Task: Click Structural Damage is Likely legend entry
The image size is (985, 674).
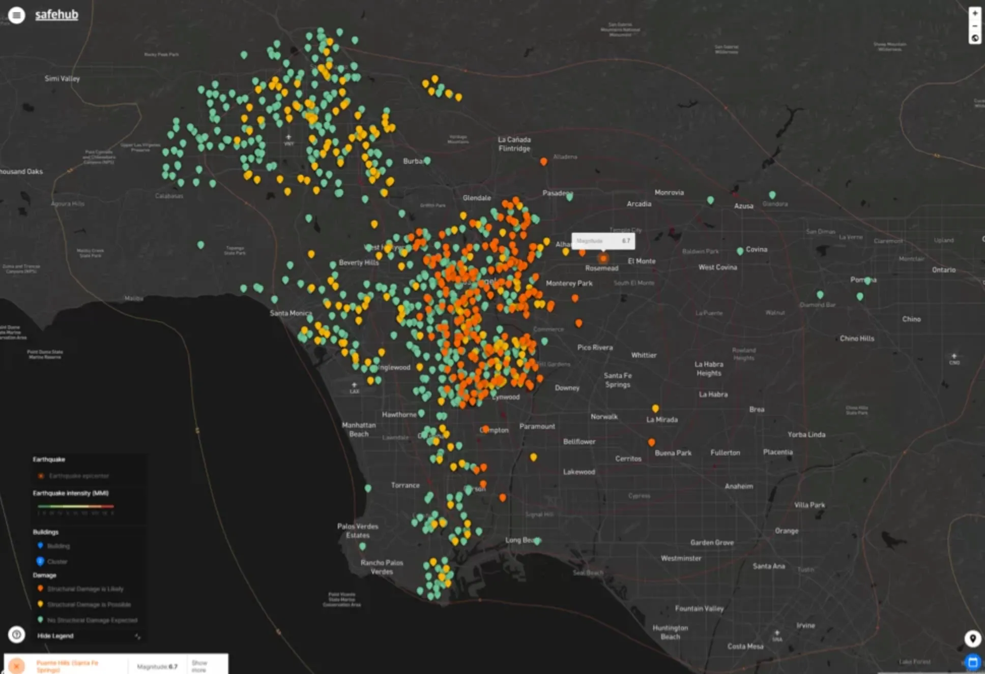Action: pos(80,589)
